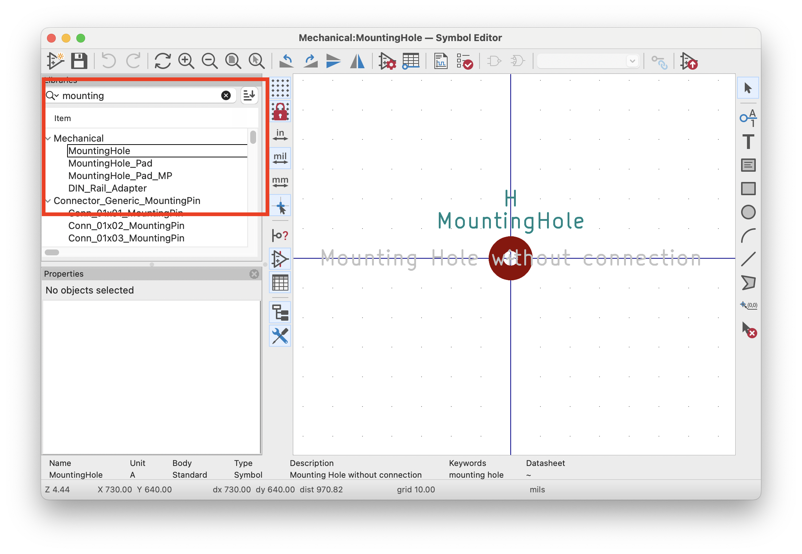Open the unit selector dropdown

632,61
